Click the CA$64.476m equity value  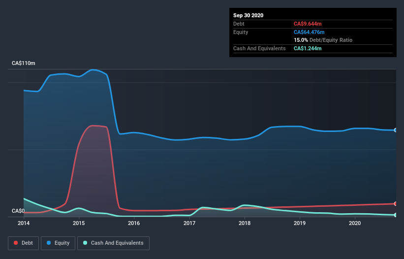point(309,32)
